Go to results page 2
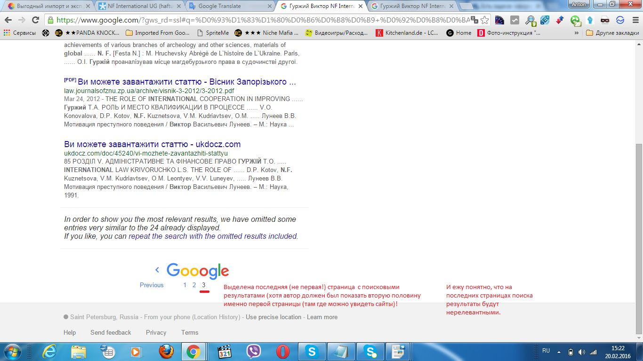 click(194, 285)
